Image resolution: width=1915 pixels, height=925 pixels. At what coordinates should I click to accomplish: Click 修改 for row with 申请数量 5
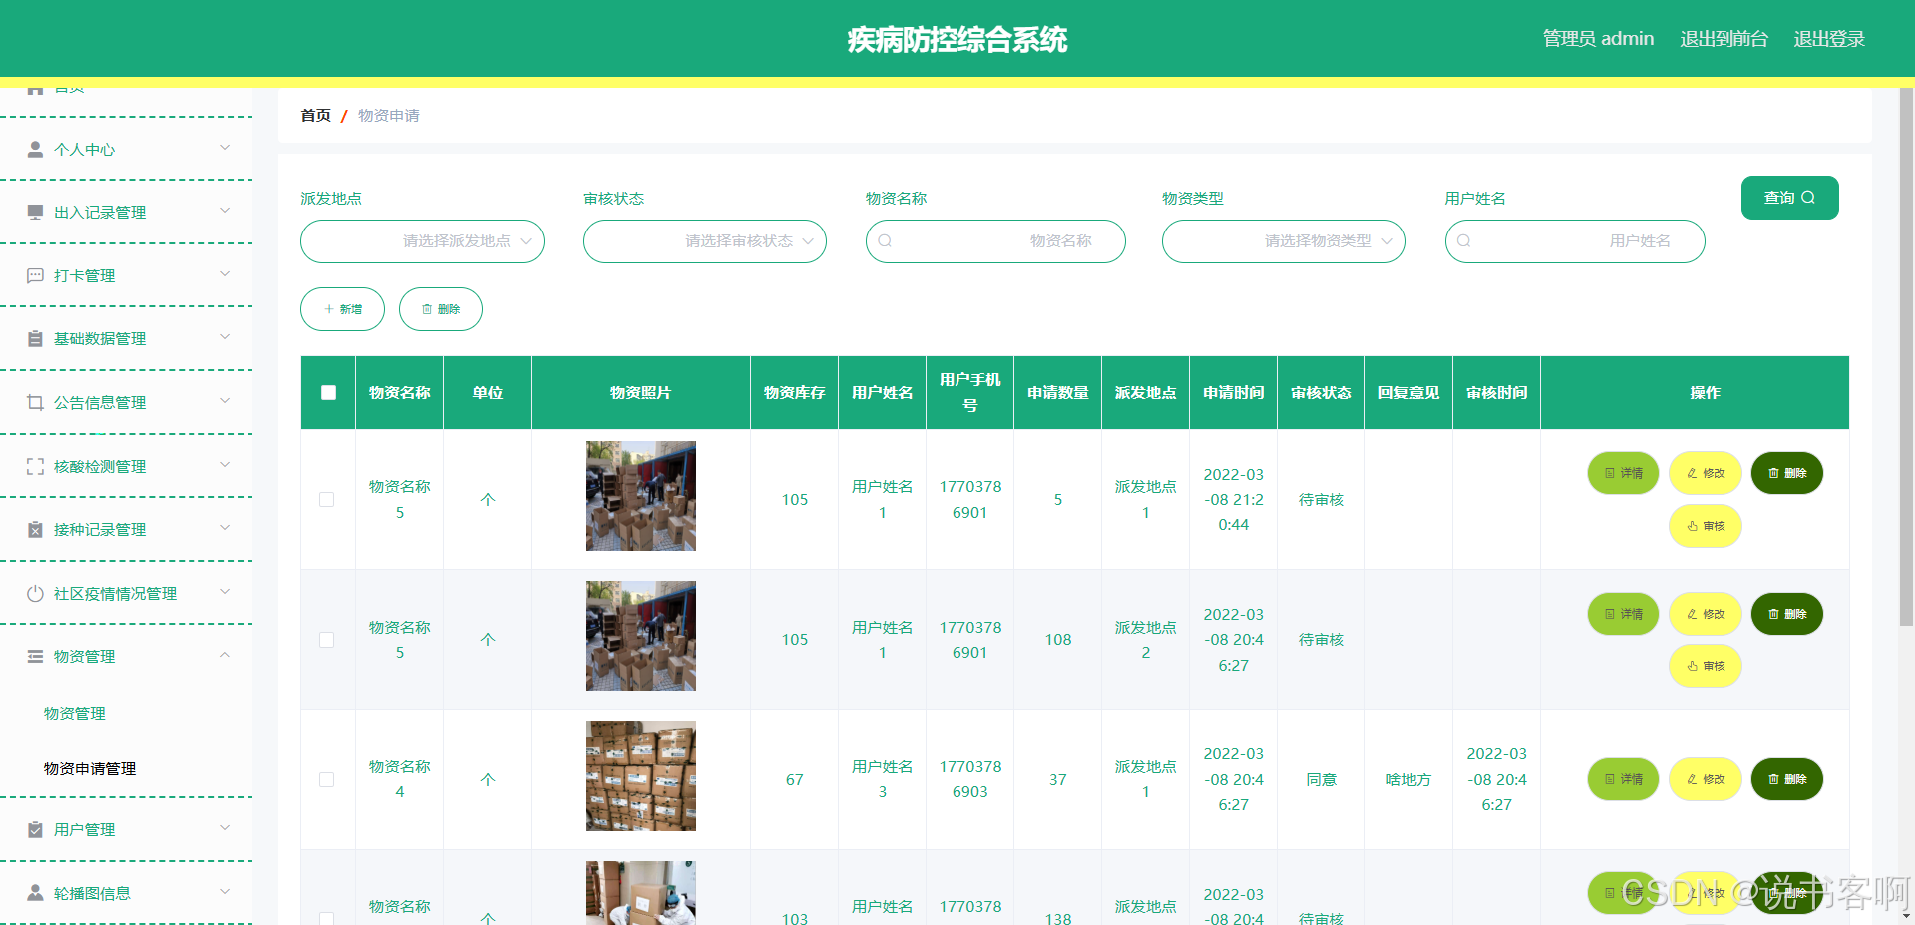coord(1706,473)
